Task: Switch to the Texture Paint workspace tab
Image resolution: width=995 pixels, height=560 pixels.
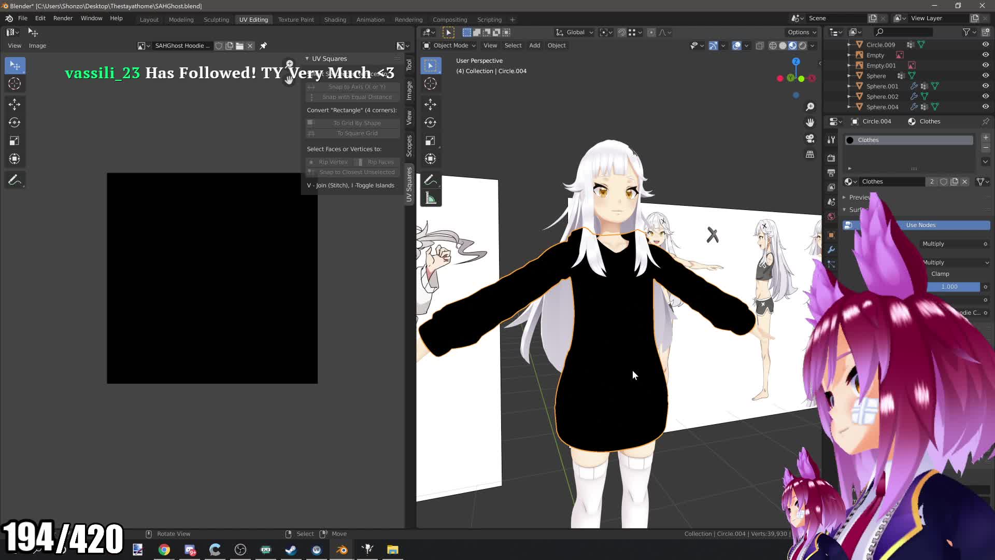Action: coord(295,20)
